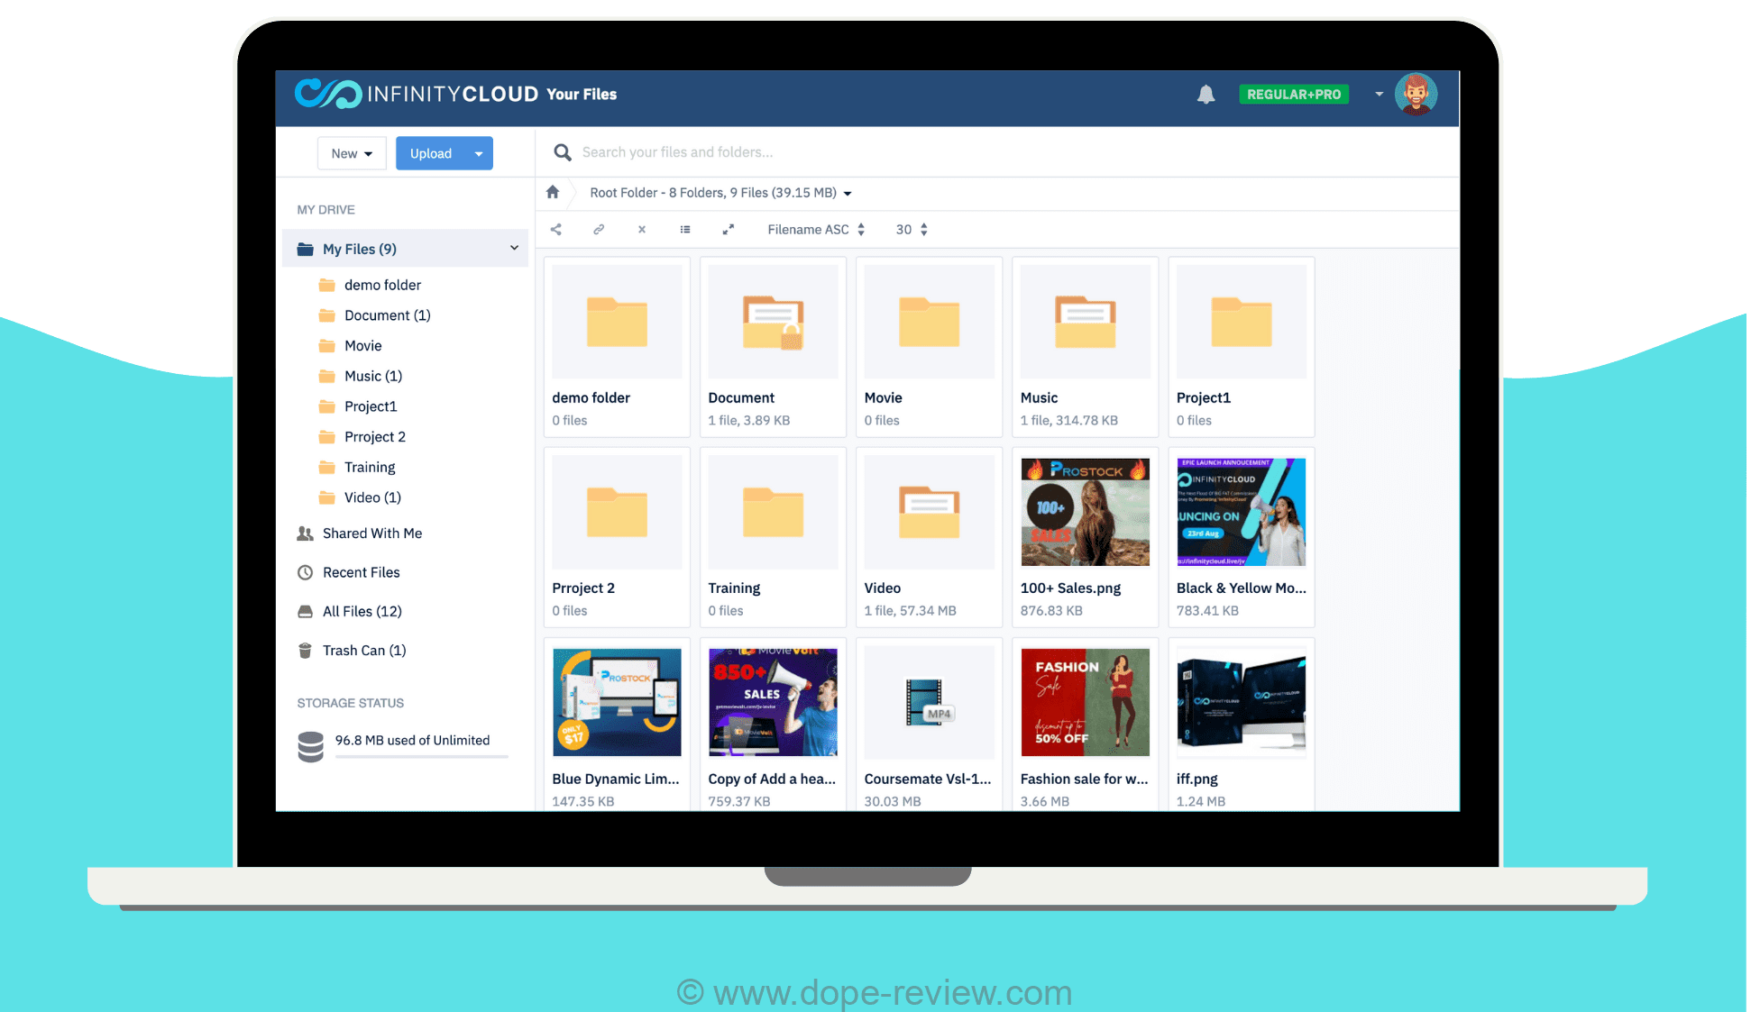The image size is (1751, 1012).
Task: Click the copy link icon
Action: [x=599, y=230]
